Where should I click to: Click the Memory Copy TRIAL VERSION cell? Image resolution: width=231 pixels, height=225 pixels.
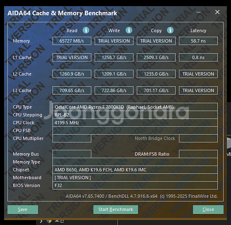(156, 41)
